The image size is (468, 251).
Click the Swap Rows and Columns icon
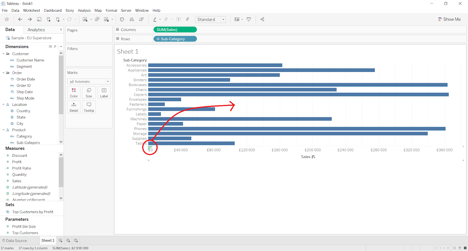point(122,19)
